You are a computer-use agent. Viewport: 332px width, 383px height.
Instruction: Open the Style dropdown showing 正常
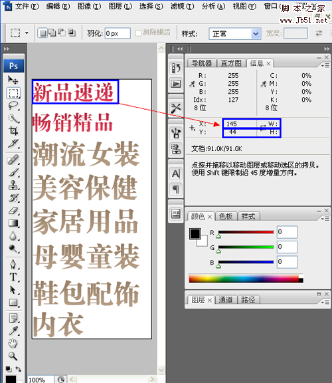[234, 34]
